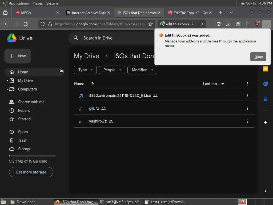
Task: Open more actions for gill.7z
Action: coord(248,108)
